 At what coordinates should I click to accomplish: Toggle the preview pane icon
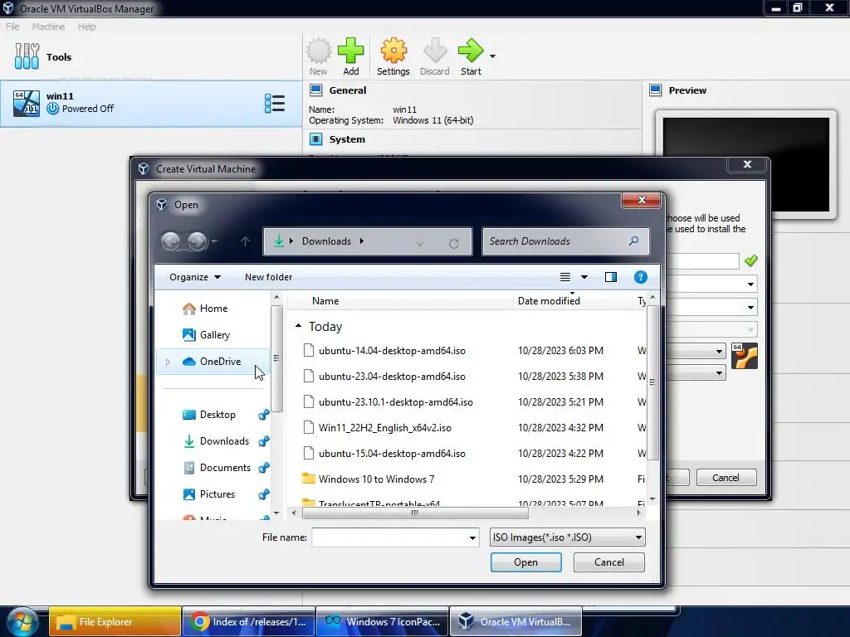[611, 277]
